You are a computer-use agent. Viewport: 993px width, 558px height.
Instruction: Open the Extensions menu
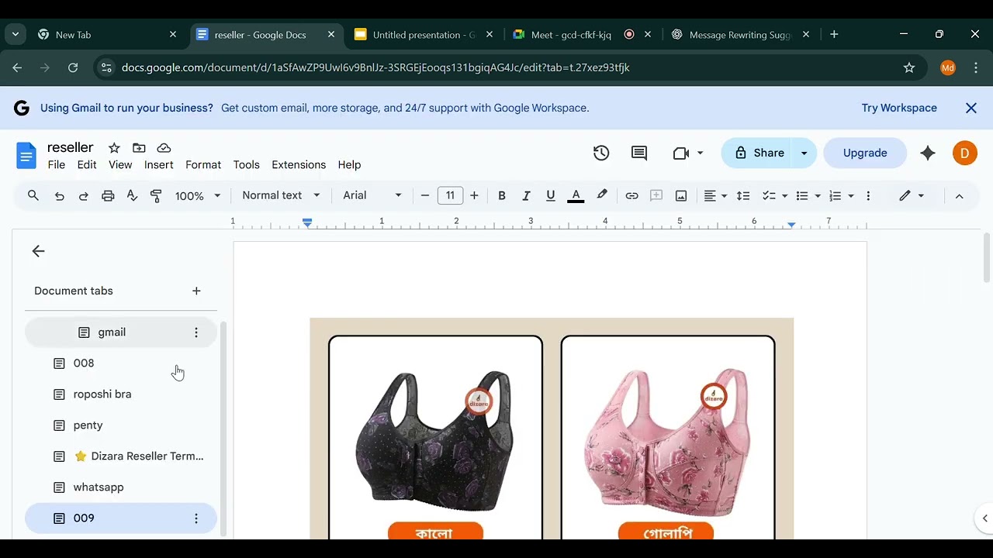[x=299, y=165]
